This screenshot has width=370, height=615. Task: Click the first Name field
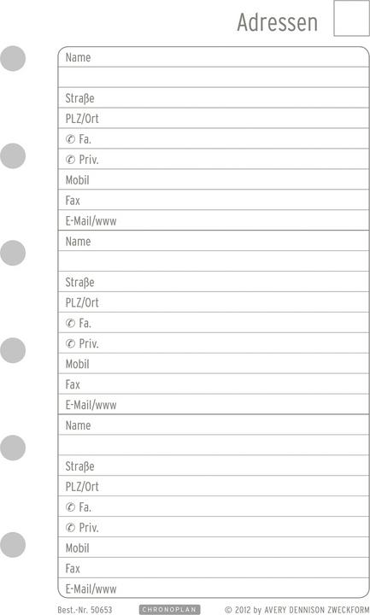pos(214,57)
